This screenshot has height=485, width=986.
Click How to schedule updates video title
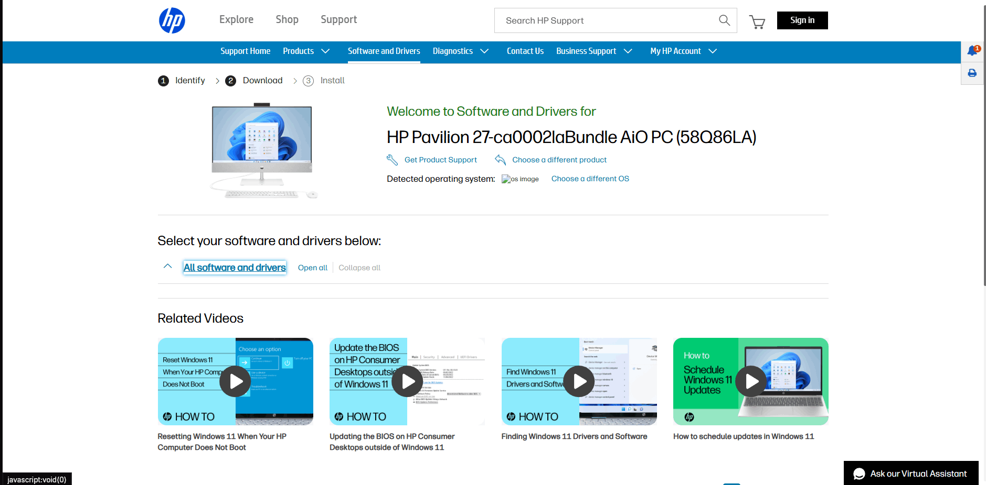[x=744, y=436]
